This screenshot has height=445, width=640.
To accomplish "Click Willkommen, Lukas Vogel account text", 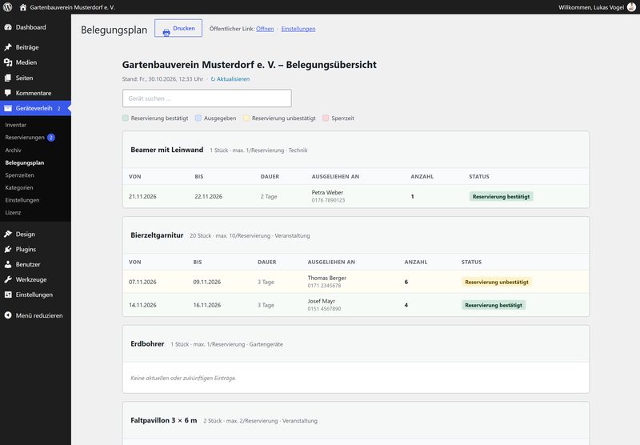I will coord(591,7).
